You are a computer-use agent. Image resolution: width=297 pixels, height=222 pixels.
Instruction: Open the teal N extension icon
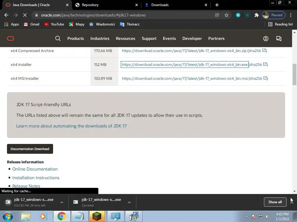tap(238, 15)
